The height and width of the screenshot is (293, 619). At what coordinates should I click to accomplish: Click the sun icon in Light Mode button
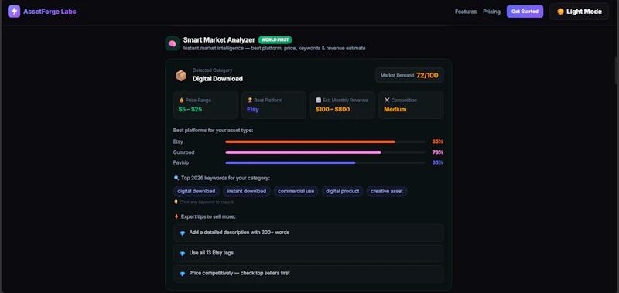coord(560,12)
